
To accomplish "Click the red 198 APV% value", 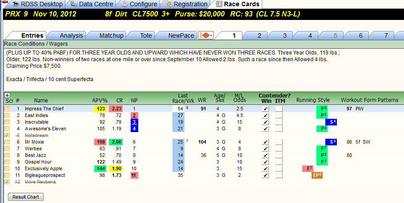I will [100, 142].
